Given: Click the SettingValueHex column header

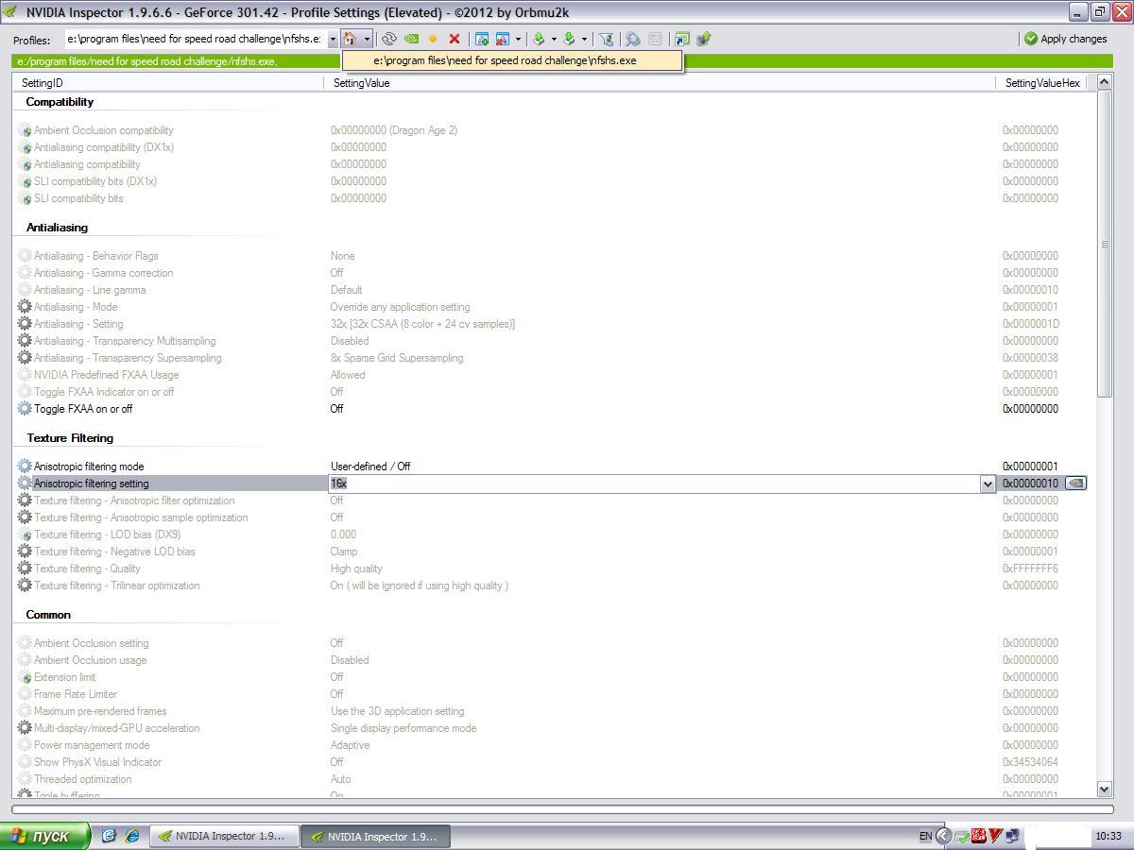Looking at the screenshot, I should 1042,83.
